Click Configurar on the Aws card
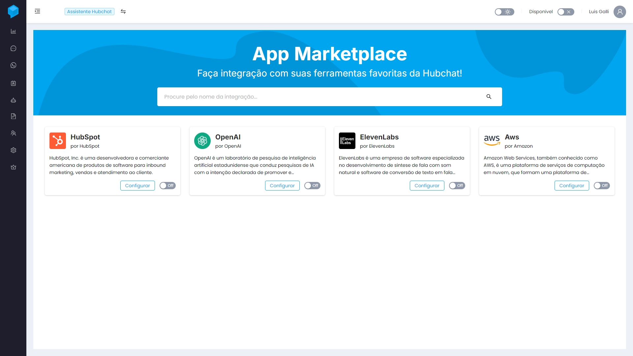This screenshot has width=633, height=356. 572,186
